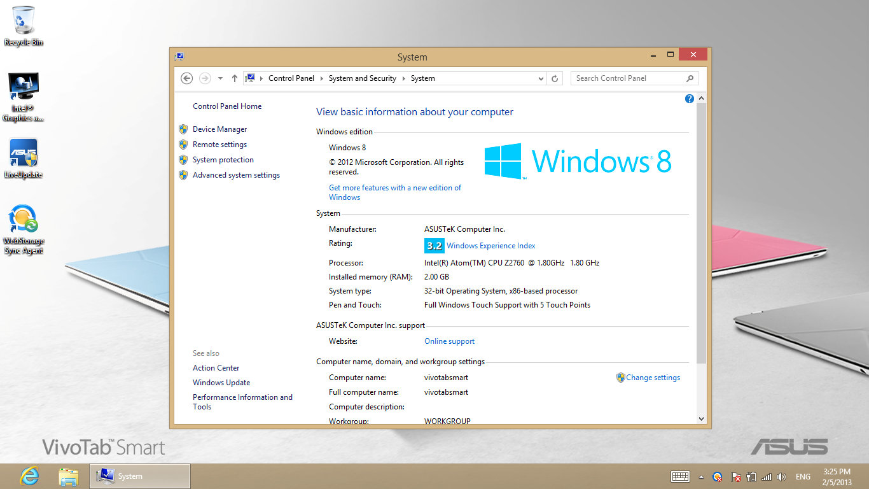This screenshot has height=489, width=869.
Task: Select the Full Windows Touch Support text
Action: [507, 305]
